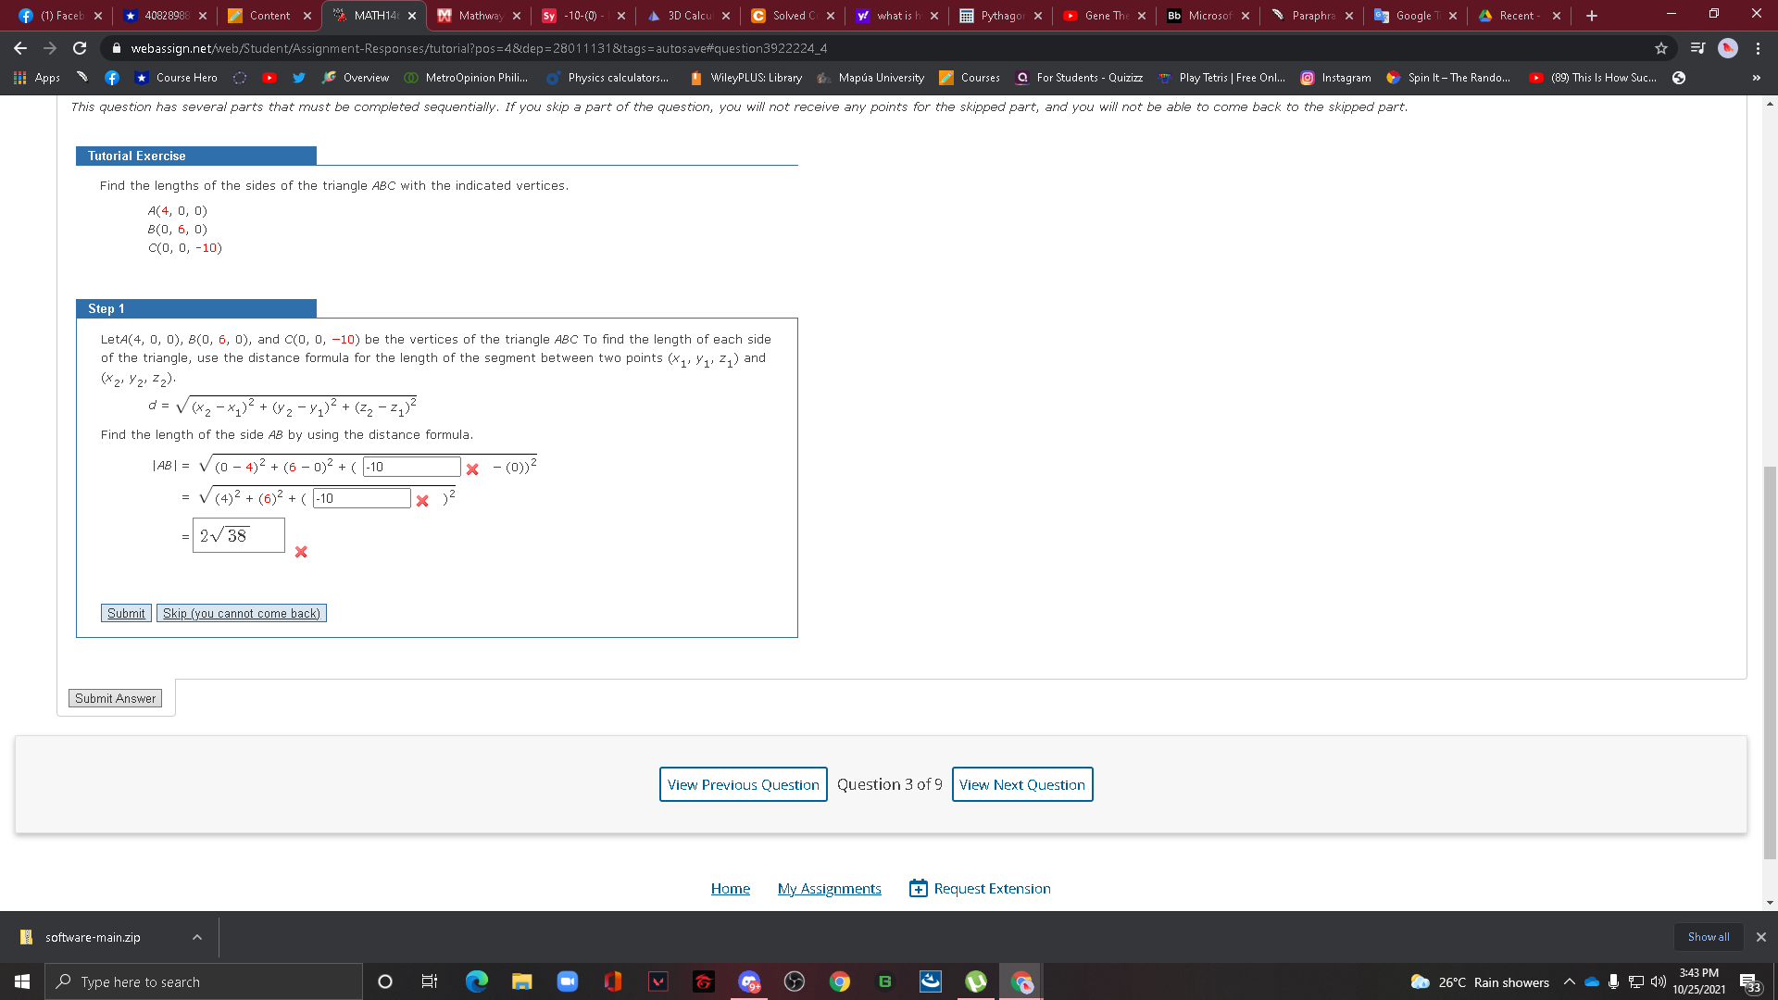Open Chrome's three-dot menu
This screenshot has width=1778, height=1000.
(x=1759, y=47)
